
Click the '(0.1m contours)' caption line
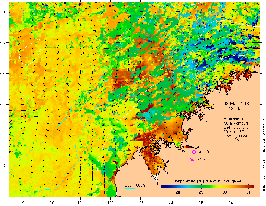pos(237,123)
